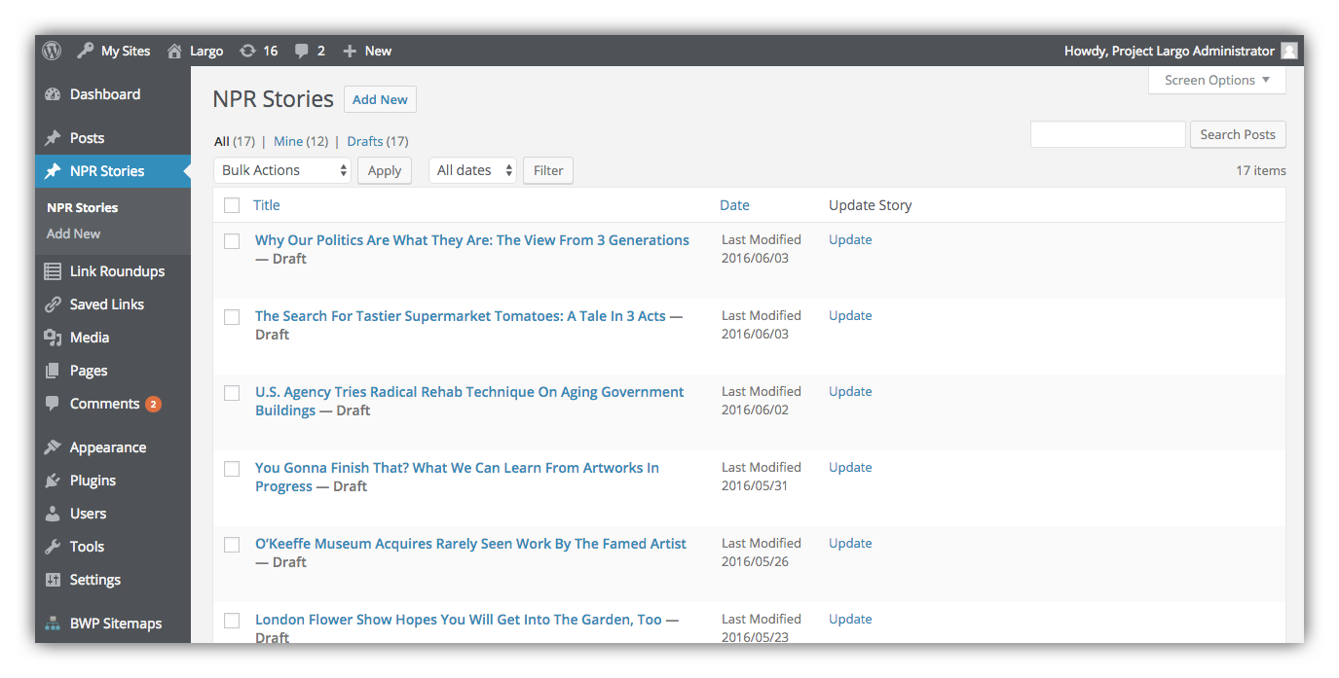Click the Link Roundups list icon

click(x=53, y=271)
